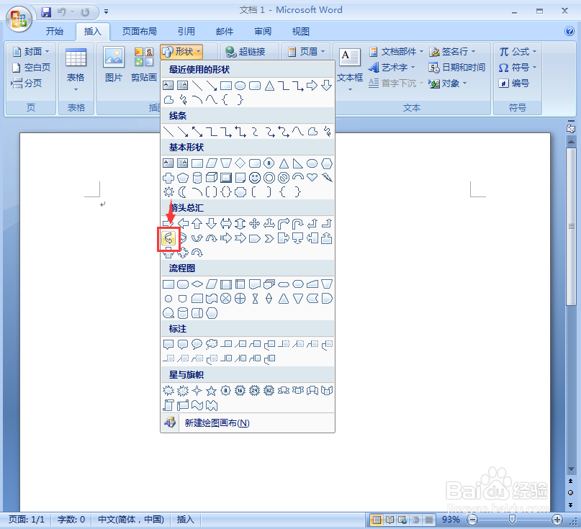Screen dimensions: 581x529
Task: Open the 文档部件 quick parts dropdown
Action: 396,52
